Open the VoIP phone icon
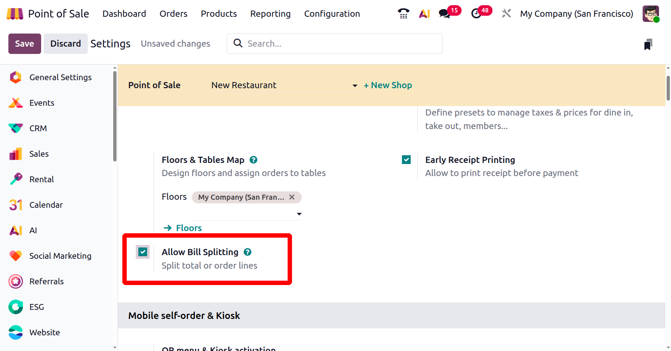 tap(403, 14)
